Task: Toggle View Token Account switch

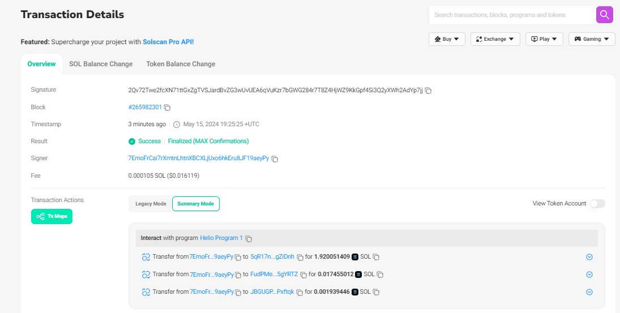Action: (x=597, y=204)
